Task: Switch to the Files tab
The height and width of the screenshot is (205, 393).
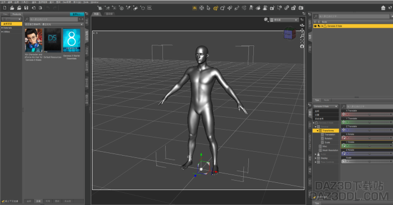Action: coord(5,14)
